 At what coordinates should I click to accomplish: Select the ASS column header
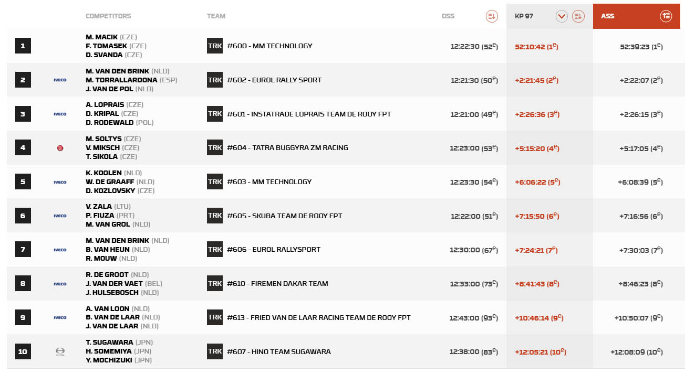coord(608,16)
